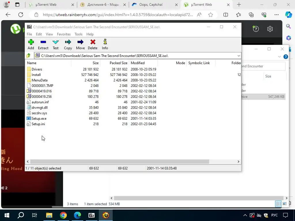The height and width of the screenshot is (221, 295).
Task: Go up one folder level arrow
Action: pos(29,56)
